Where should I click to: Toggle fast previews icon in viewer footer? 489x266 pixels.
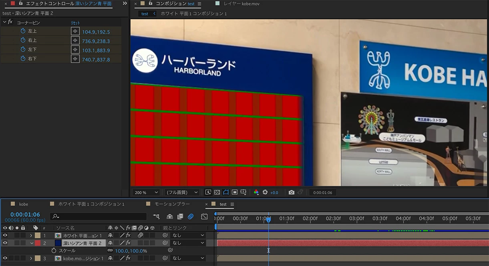tap(208, 192)
